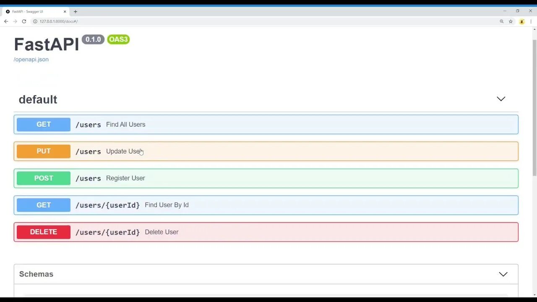Click the 'Delete User' description text
Viewport: 537px width, 302px height.
coord(162,232)
